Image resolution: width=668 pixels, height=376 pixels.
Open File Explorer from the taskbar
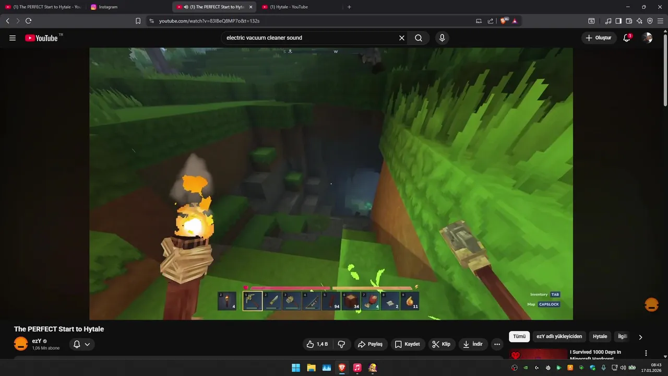(311, 368)
